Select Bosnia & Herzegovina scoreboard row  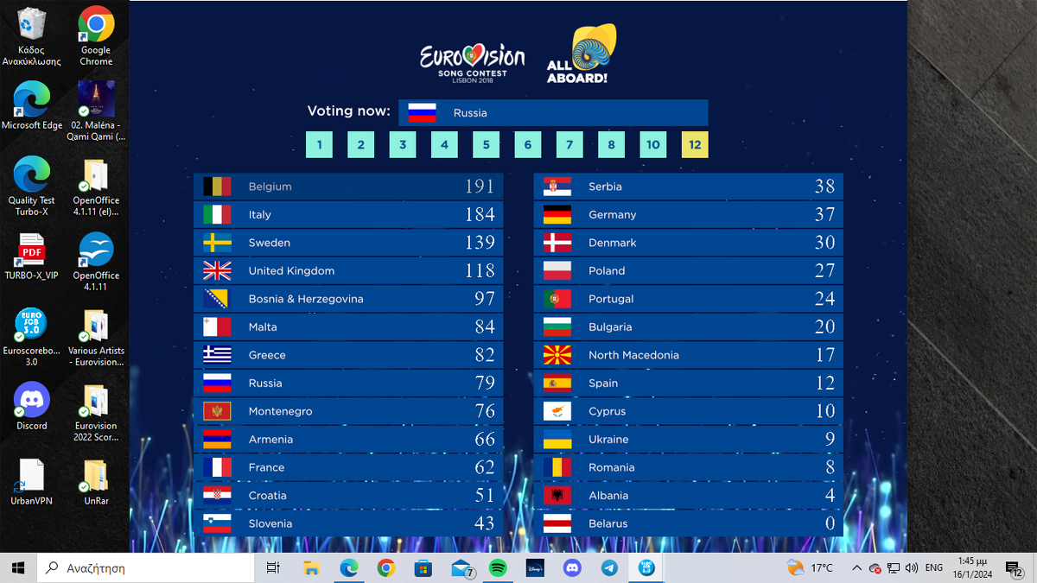click(x=348, y=299)
